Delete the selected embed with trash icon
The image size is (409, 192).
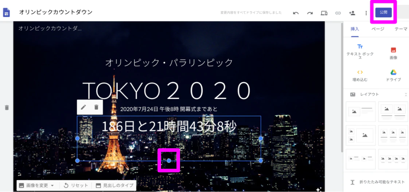click(x=96, y=107)
